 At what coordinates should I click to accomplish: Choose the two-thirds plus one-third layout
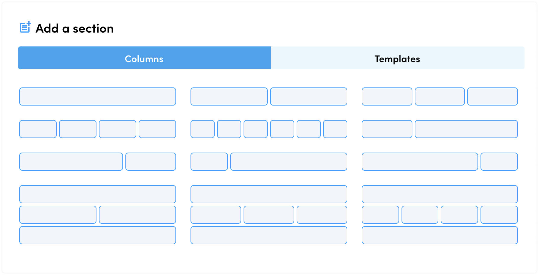98,162
